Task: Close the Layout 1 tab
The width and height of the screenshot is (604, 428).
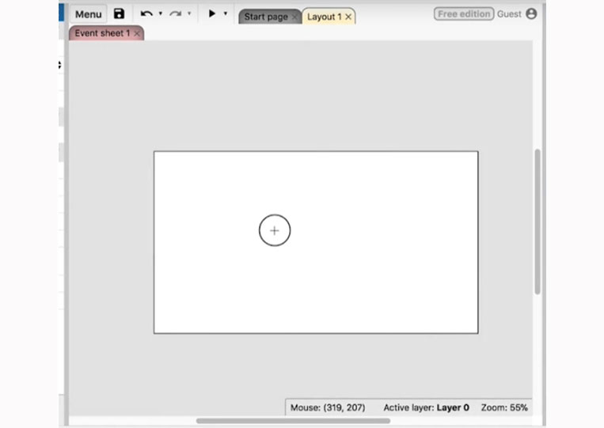Action: point(348,17)
